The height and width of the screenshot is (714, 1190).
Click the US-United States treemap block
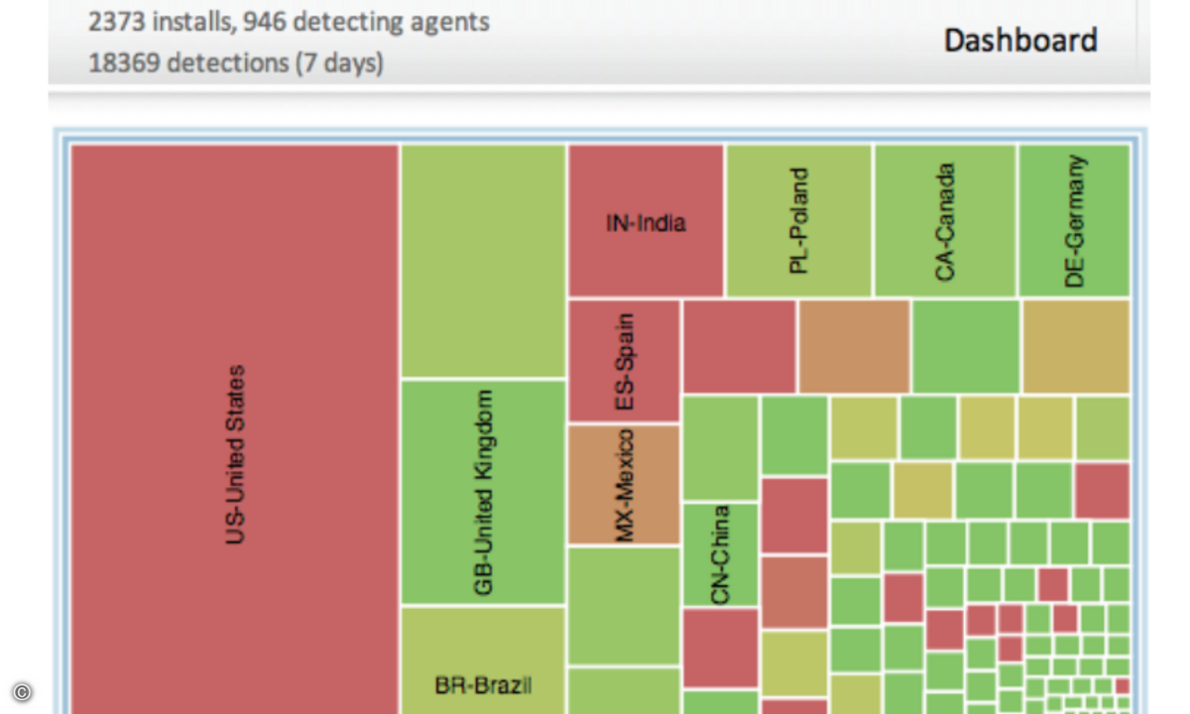point(235,428)
